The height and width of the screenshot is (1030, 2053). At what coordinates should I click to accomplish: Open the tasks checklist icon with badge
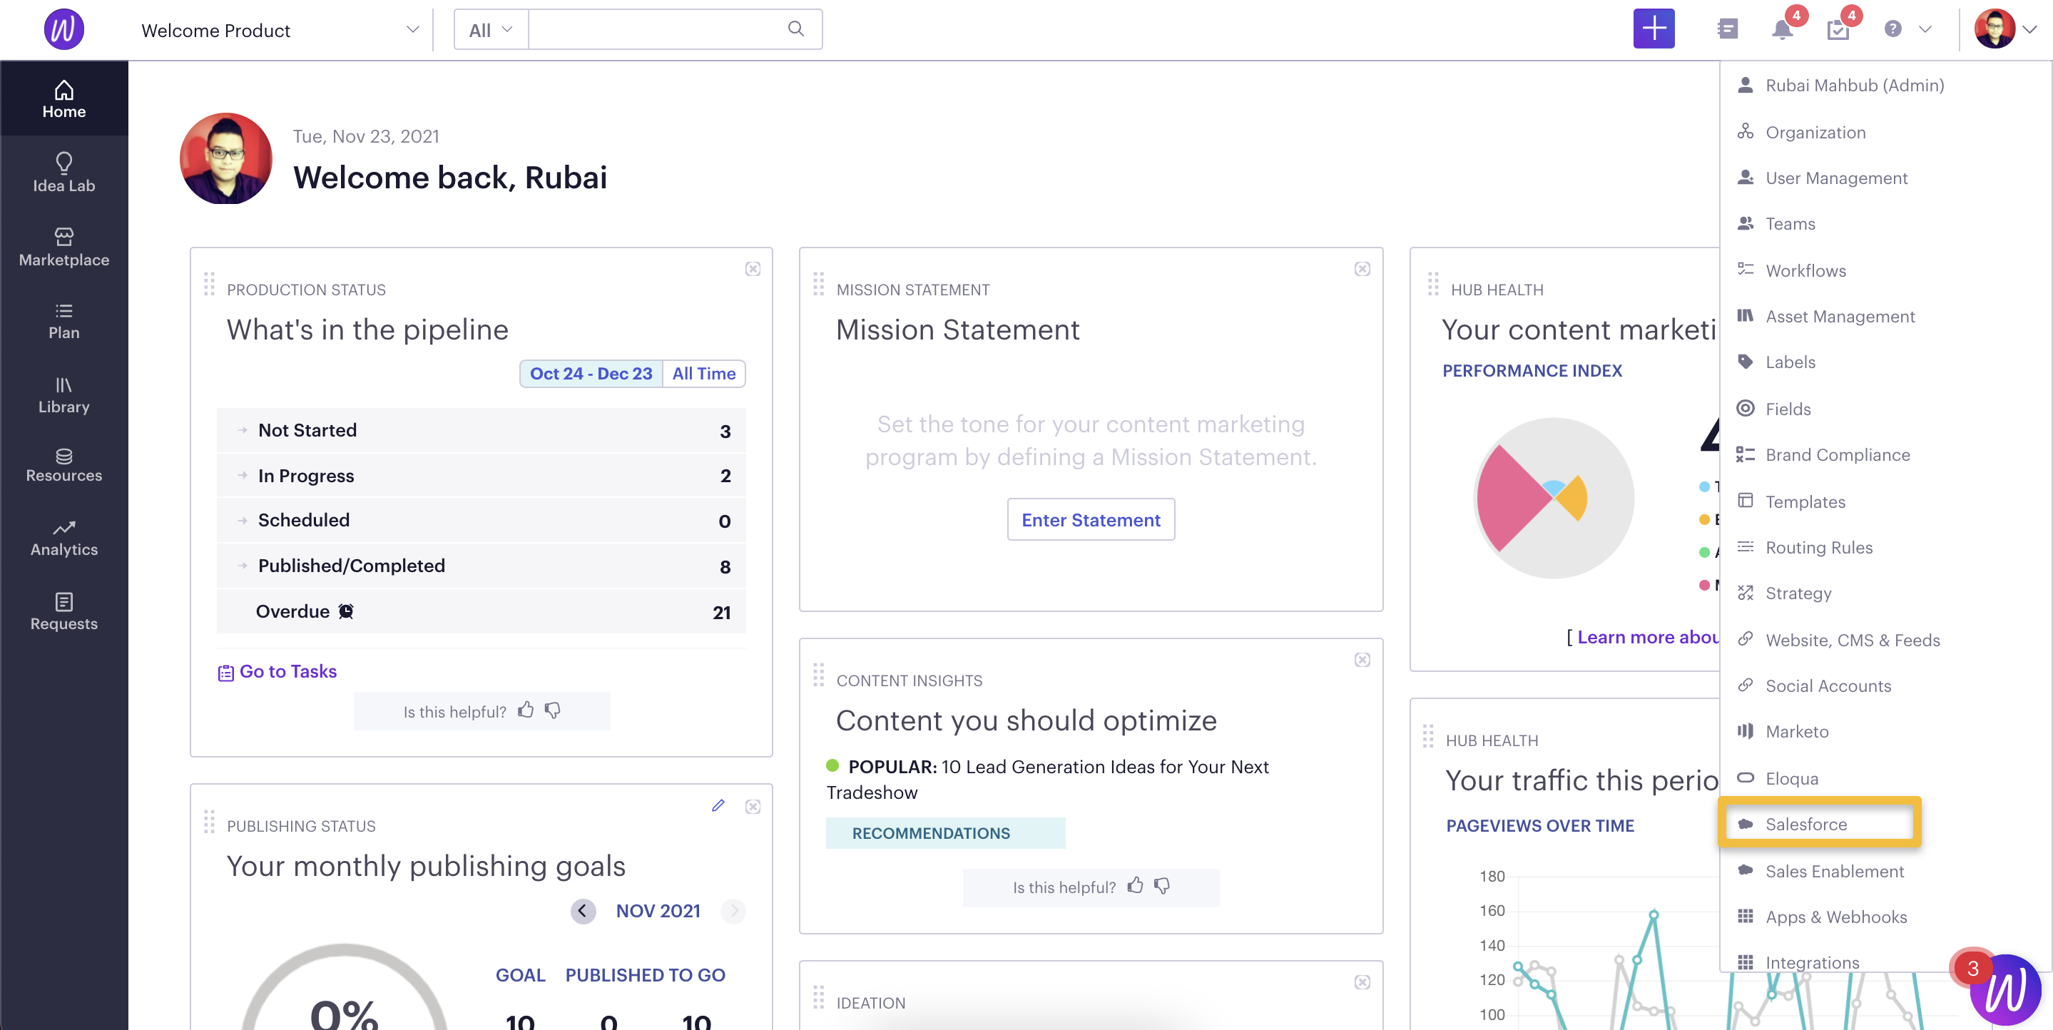point(1837,29)
